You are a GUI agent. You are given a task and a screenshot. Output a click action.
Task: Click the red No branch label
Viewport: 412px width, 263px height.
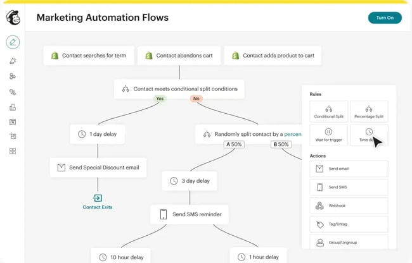pos(196,99)
